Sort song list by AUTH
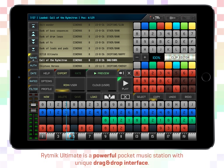The width and height of the screenshot is (224, 168). click(x=33, y=65)
